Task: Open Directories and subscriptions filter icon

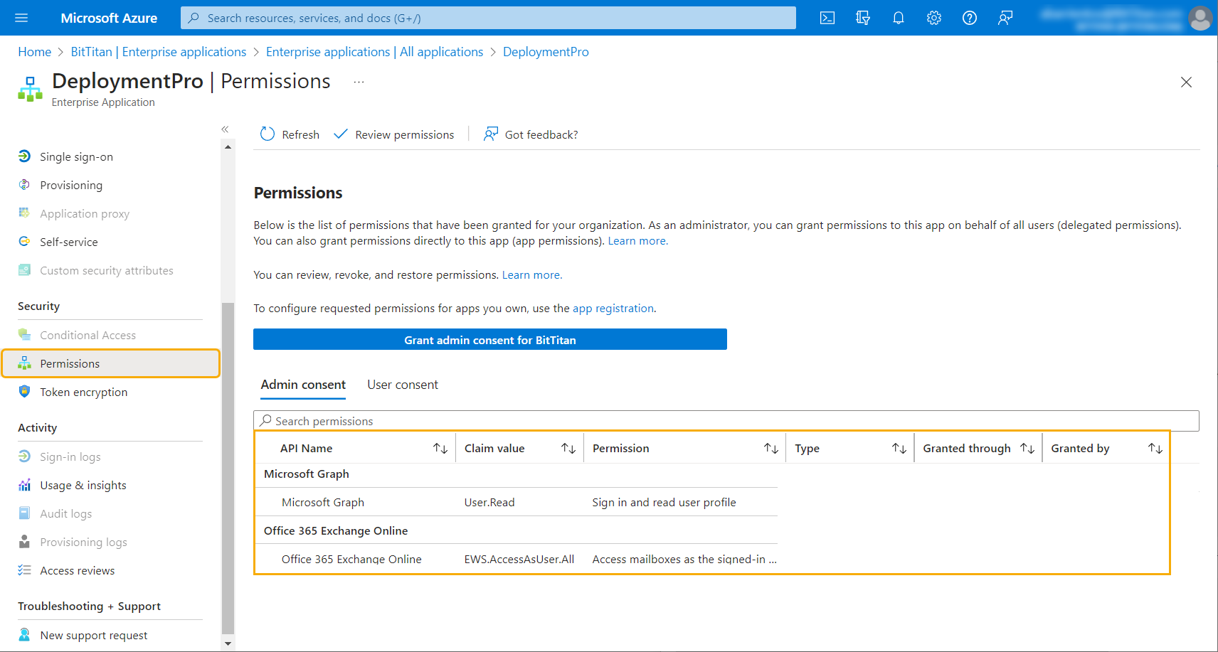Action: click(863, 18)
